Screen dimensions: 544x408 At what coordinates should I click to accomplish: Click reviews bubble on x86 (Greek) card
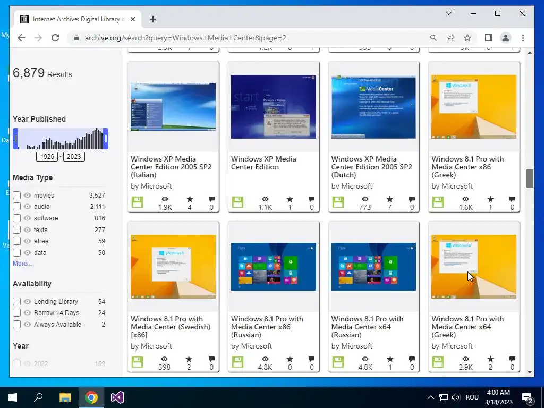[x=512, y=199]
